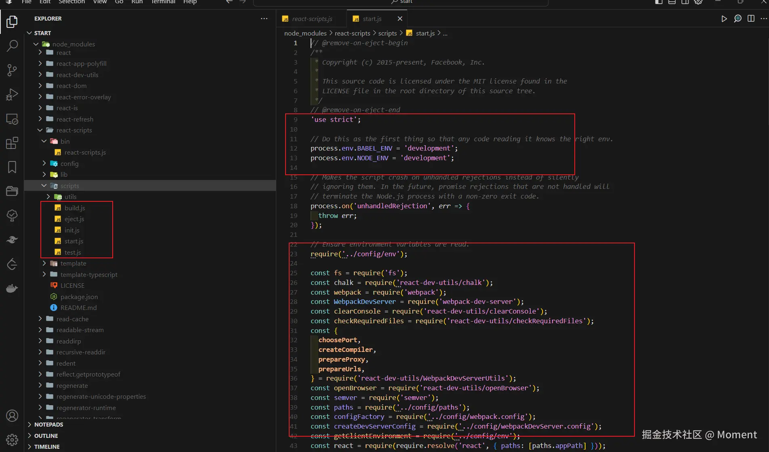The image size is (769, 452).
Task: Open the Docker view icon
Action: pos(12,288)
